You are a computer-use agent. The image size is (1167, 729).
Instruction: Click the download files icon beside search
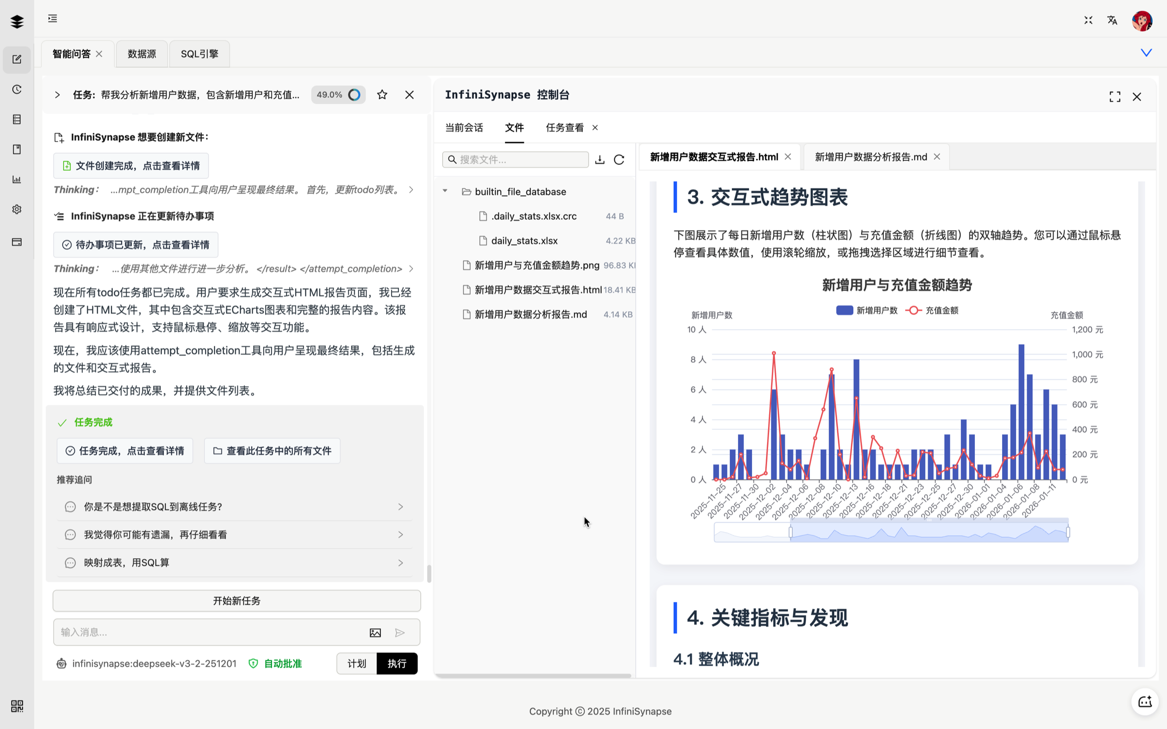click(599, 160)
